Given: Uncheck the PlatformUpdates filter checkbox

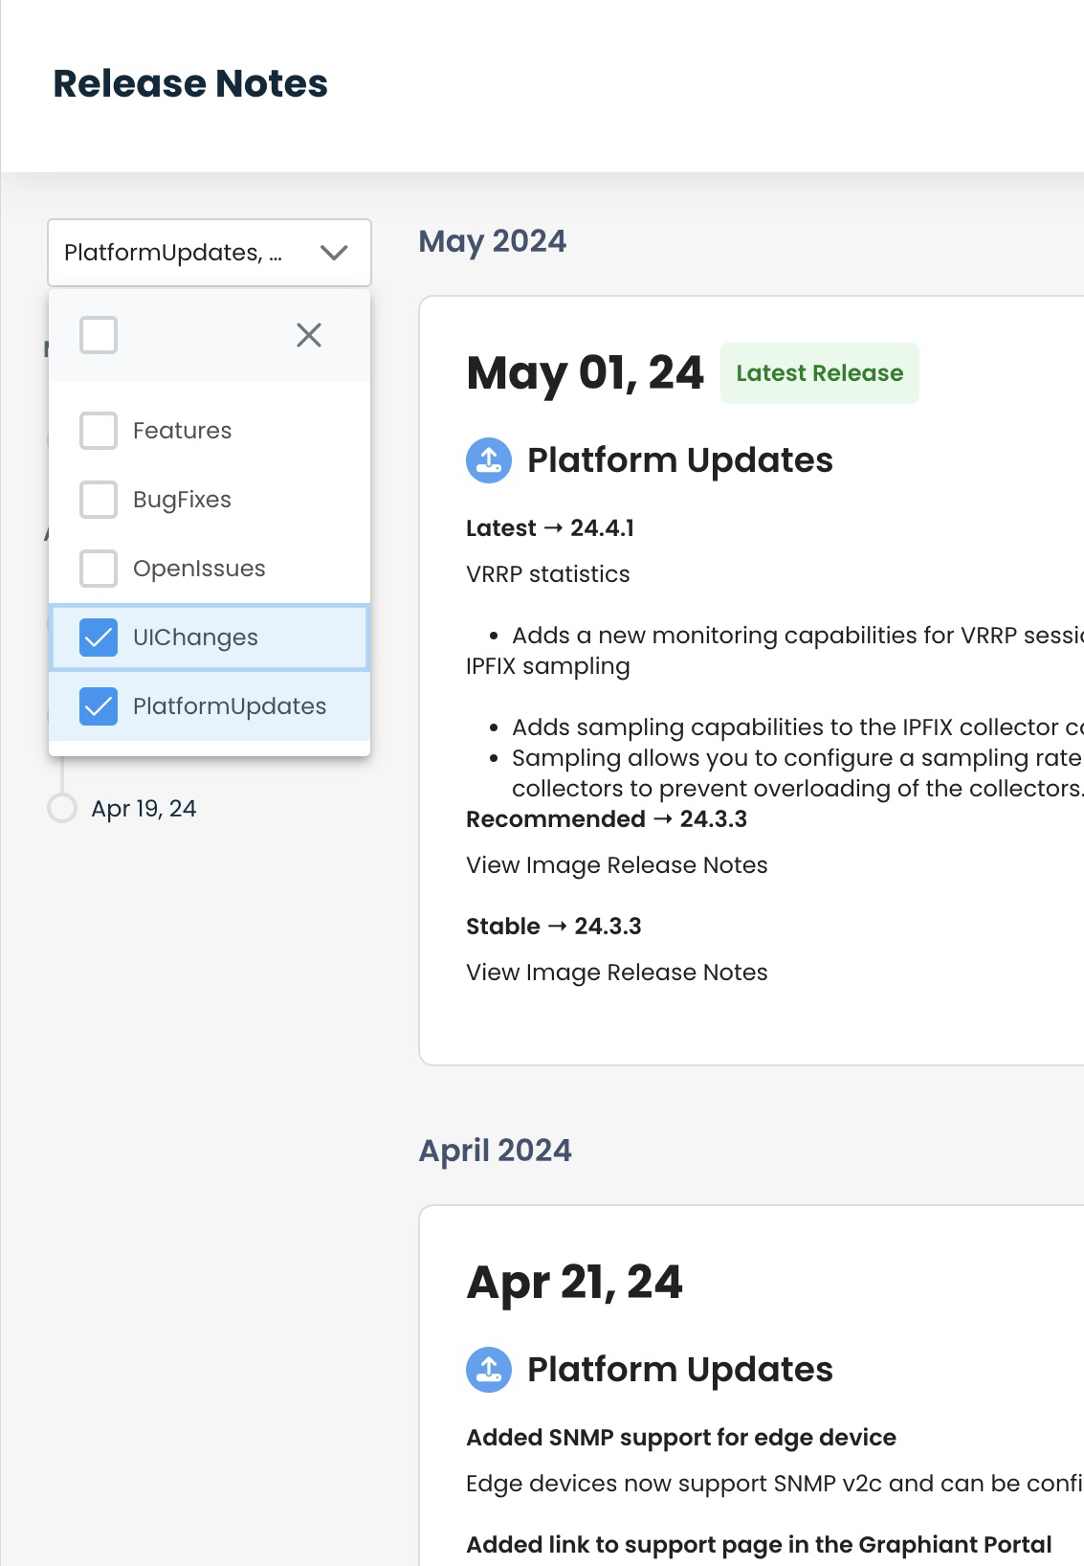Looking at the screenshot, I should [99, 706].
